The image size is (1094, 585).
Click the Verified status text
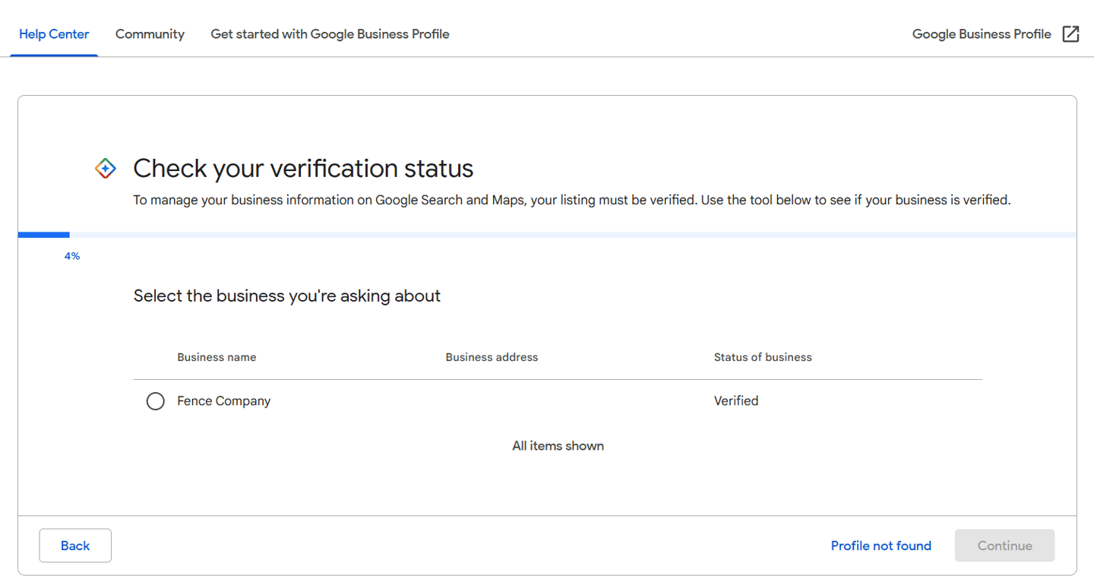pyautogui.click(x=735, y=401)
